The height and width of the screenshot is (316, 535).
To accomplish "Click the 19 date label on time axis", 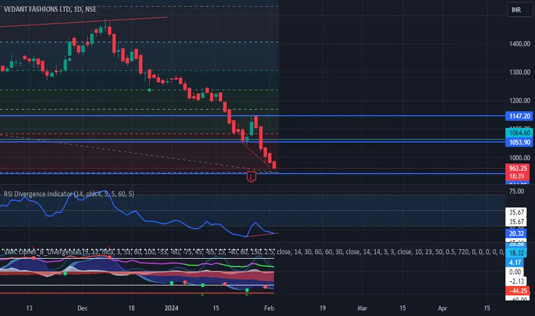I will pyautogui.click(x=323, y=308).
